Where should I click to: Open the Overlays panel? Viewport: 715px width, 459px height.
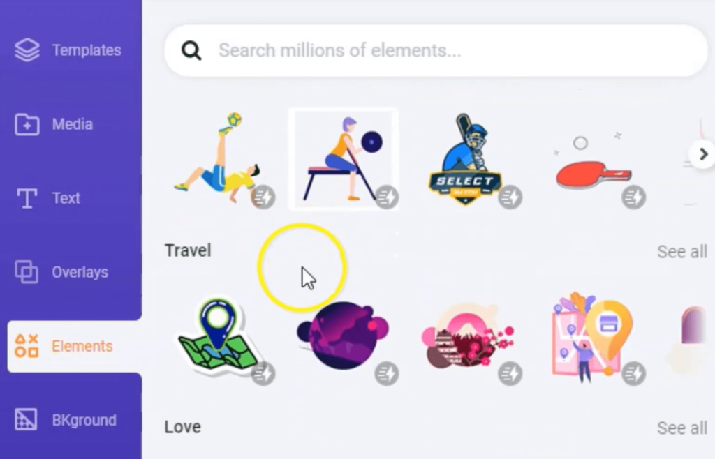coord(61,272)
